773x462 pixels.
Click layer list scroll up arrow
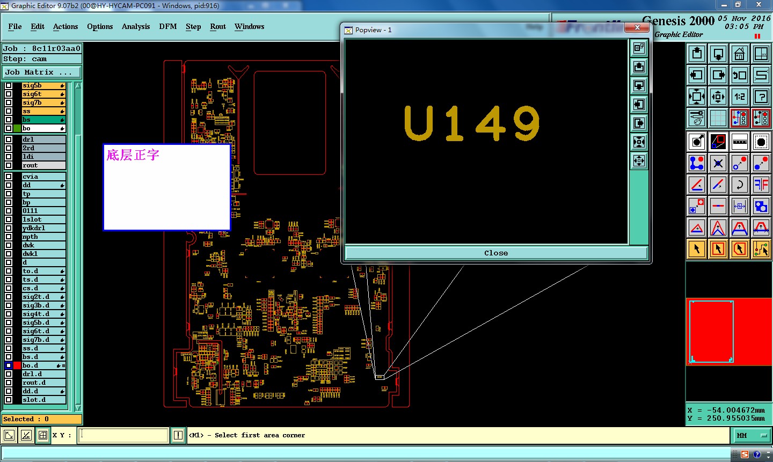coord(78,86)
